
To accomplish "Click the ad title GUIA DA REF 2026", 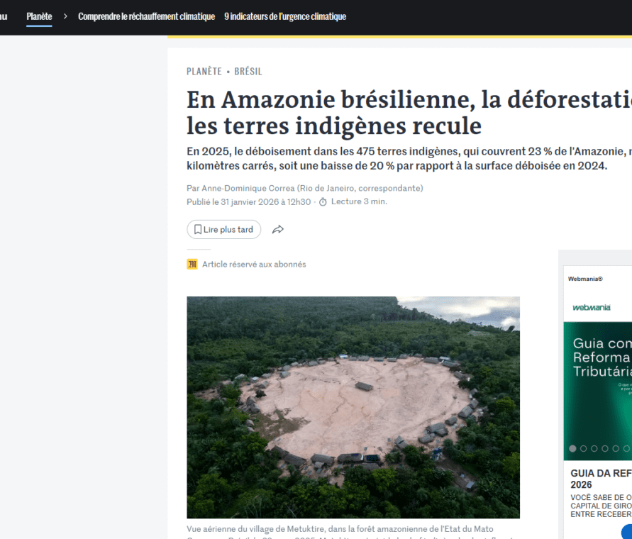I will [x=600, y=479].
